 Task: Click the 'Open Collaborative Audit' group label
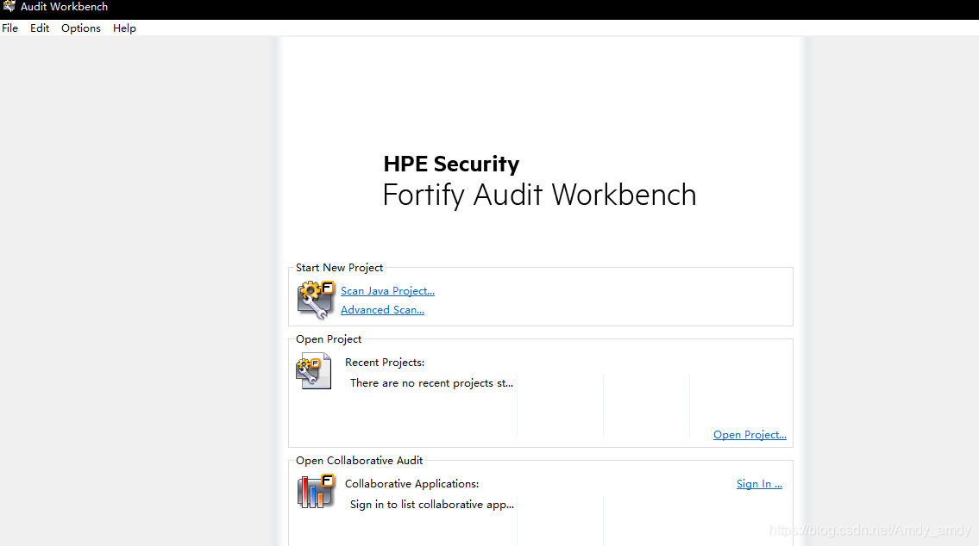tap(359, 461)
